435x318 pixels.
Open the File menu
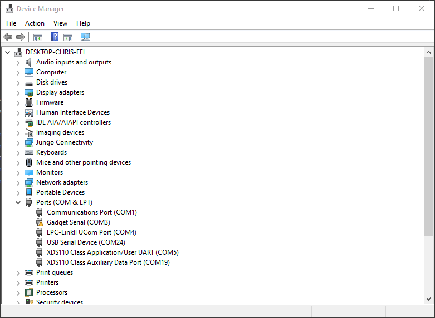[11, 23]
